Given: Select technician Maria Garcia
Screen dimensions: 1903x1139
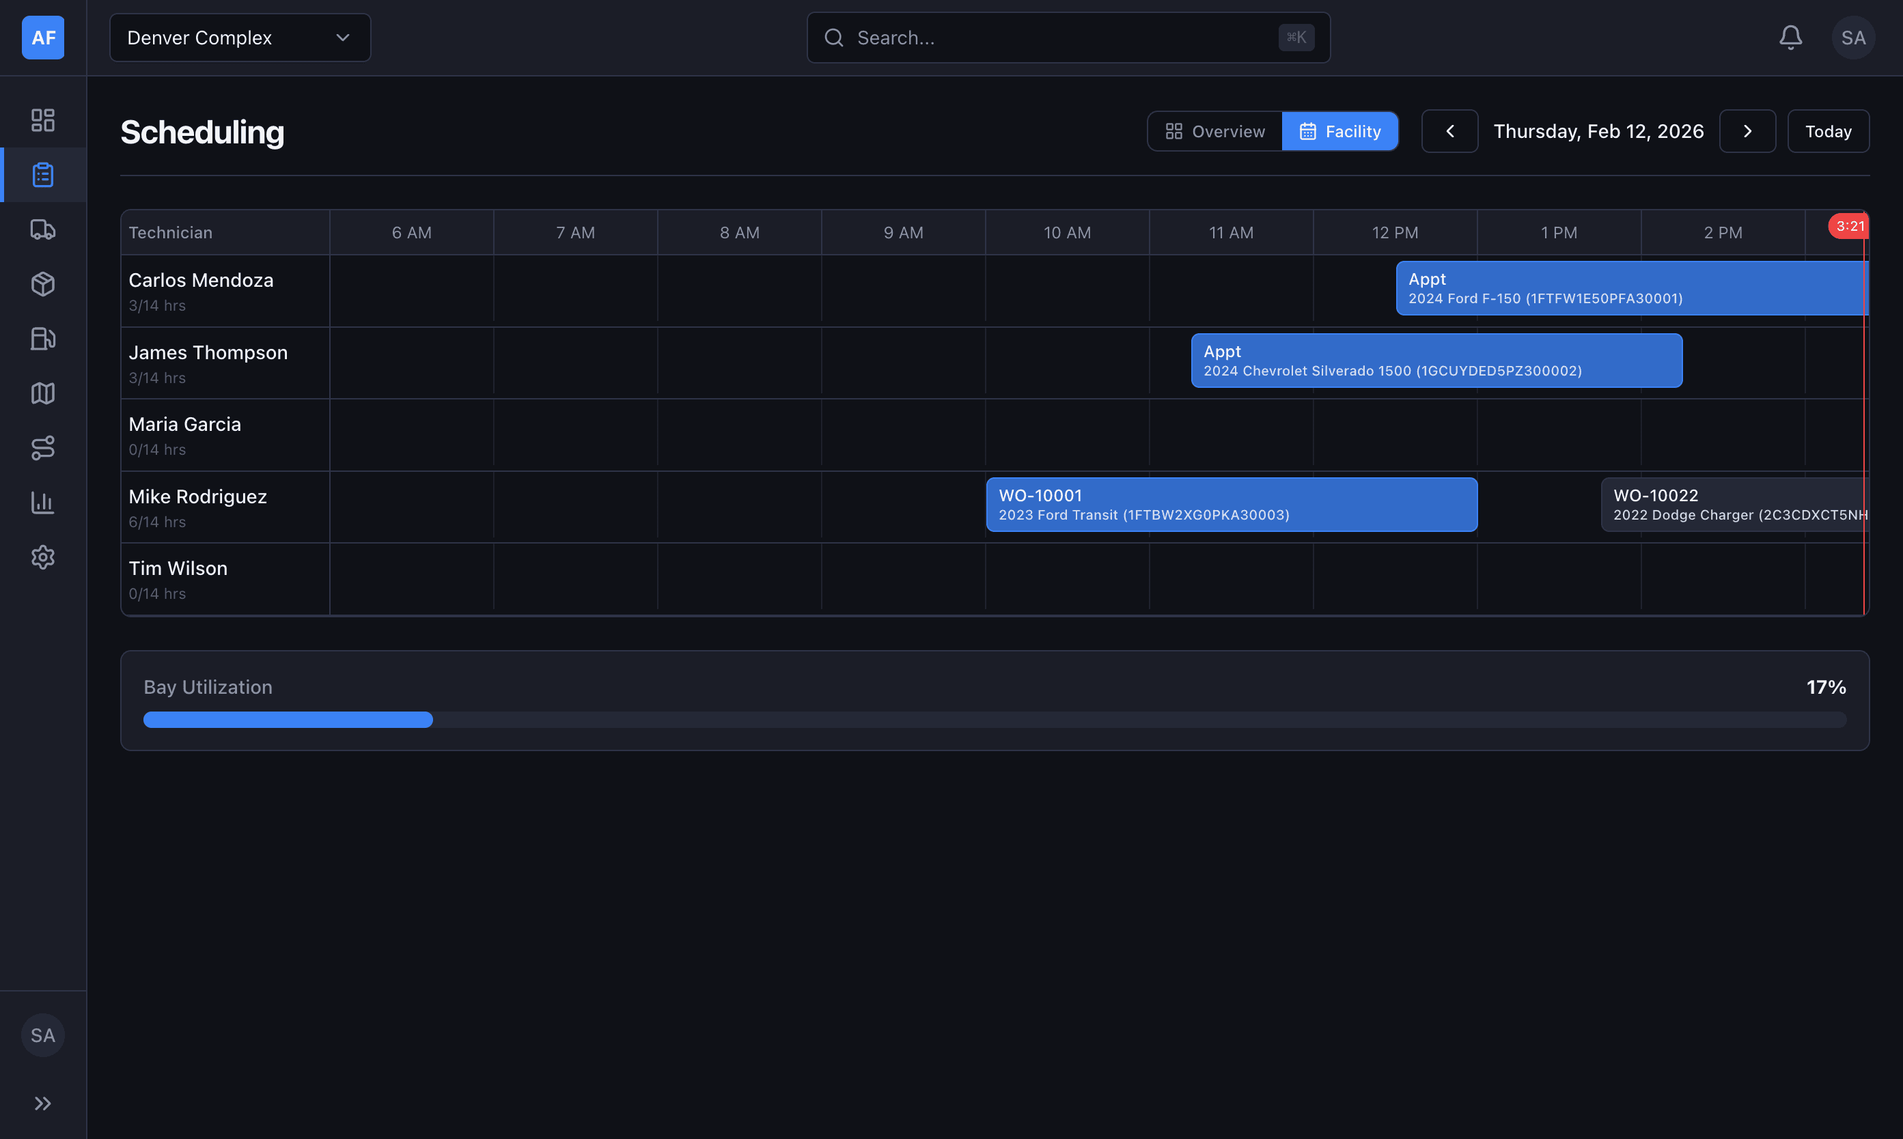Looking at the screenshot, I should click(x=185, y=423).
